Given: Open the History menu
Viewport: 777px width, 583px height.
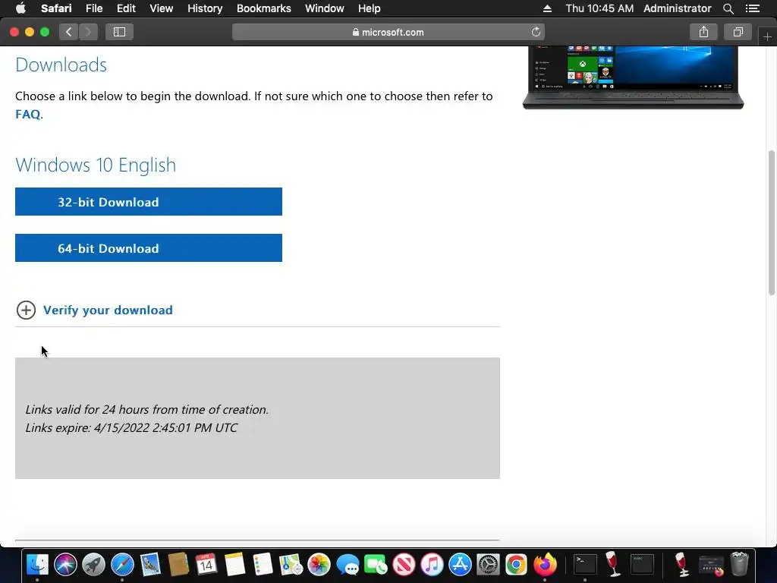Looking at the screenshot, I should coord(205,8).
